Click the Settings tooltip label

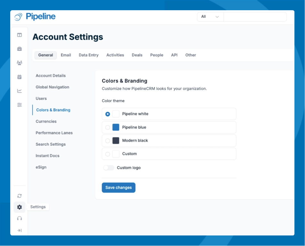pyautogui.click(x=38, y=207)
